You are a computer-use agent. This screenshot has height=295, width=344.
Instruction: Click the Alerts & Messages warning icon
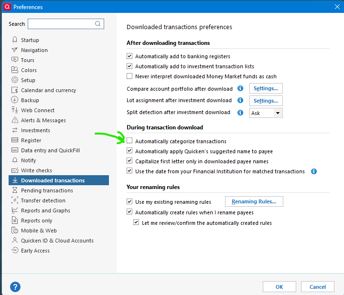click(x=15, y=120)
